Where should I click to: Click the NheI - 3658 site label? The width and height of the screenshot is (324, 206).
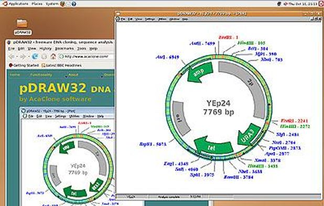(250, 171)
